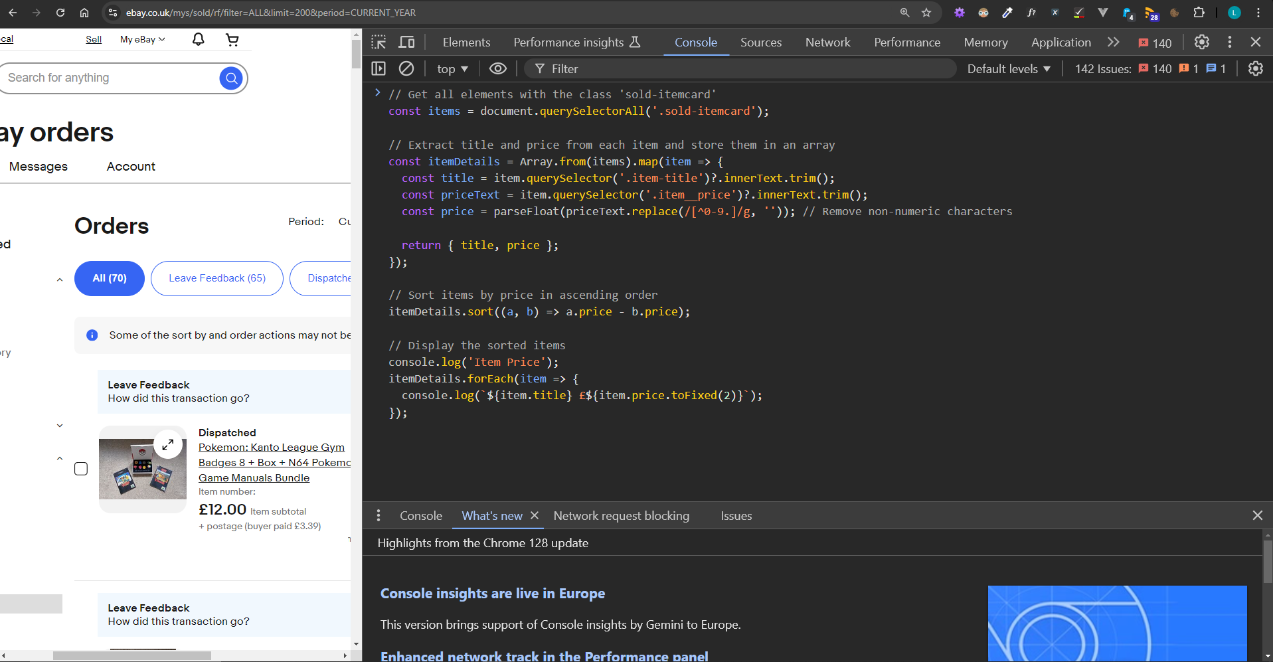Click the blue eBay search button
The image size is (1273, 662).
click(230, 78)
